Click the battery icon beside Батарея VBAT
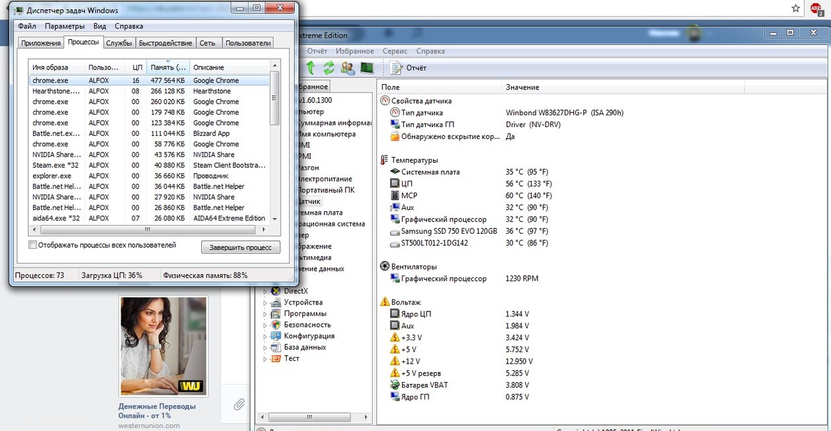The image size is (831, 431). click(x=395, y=385)
